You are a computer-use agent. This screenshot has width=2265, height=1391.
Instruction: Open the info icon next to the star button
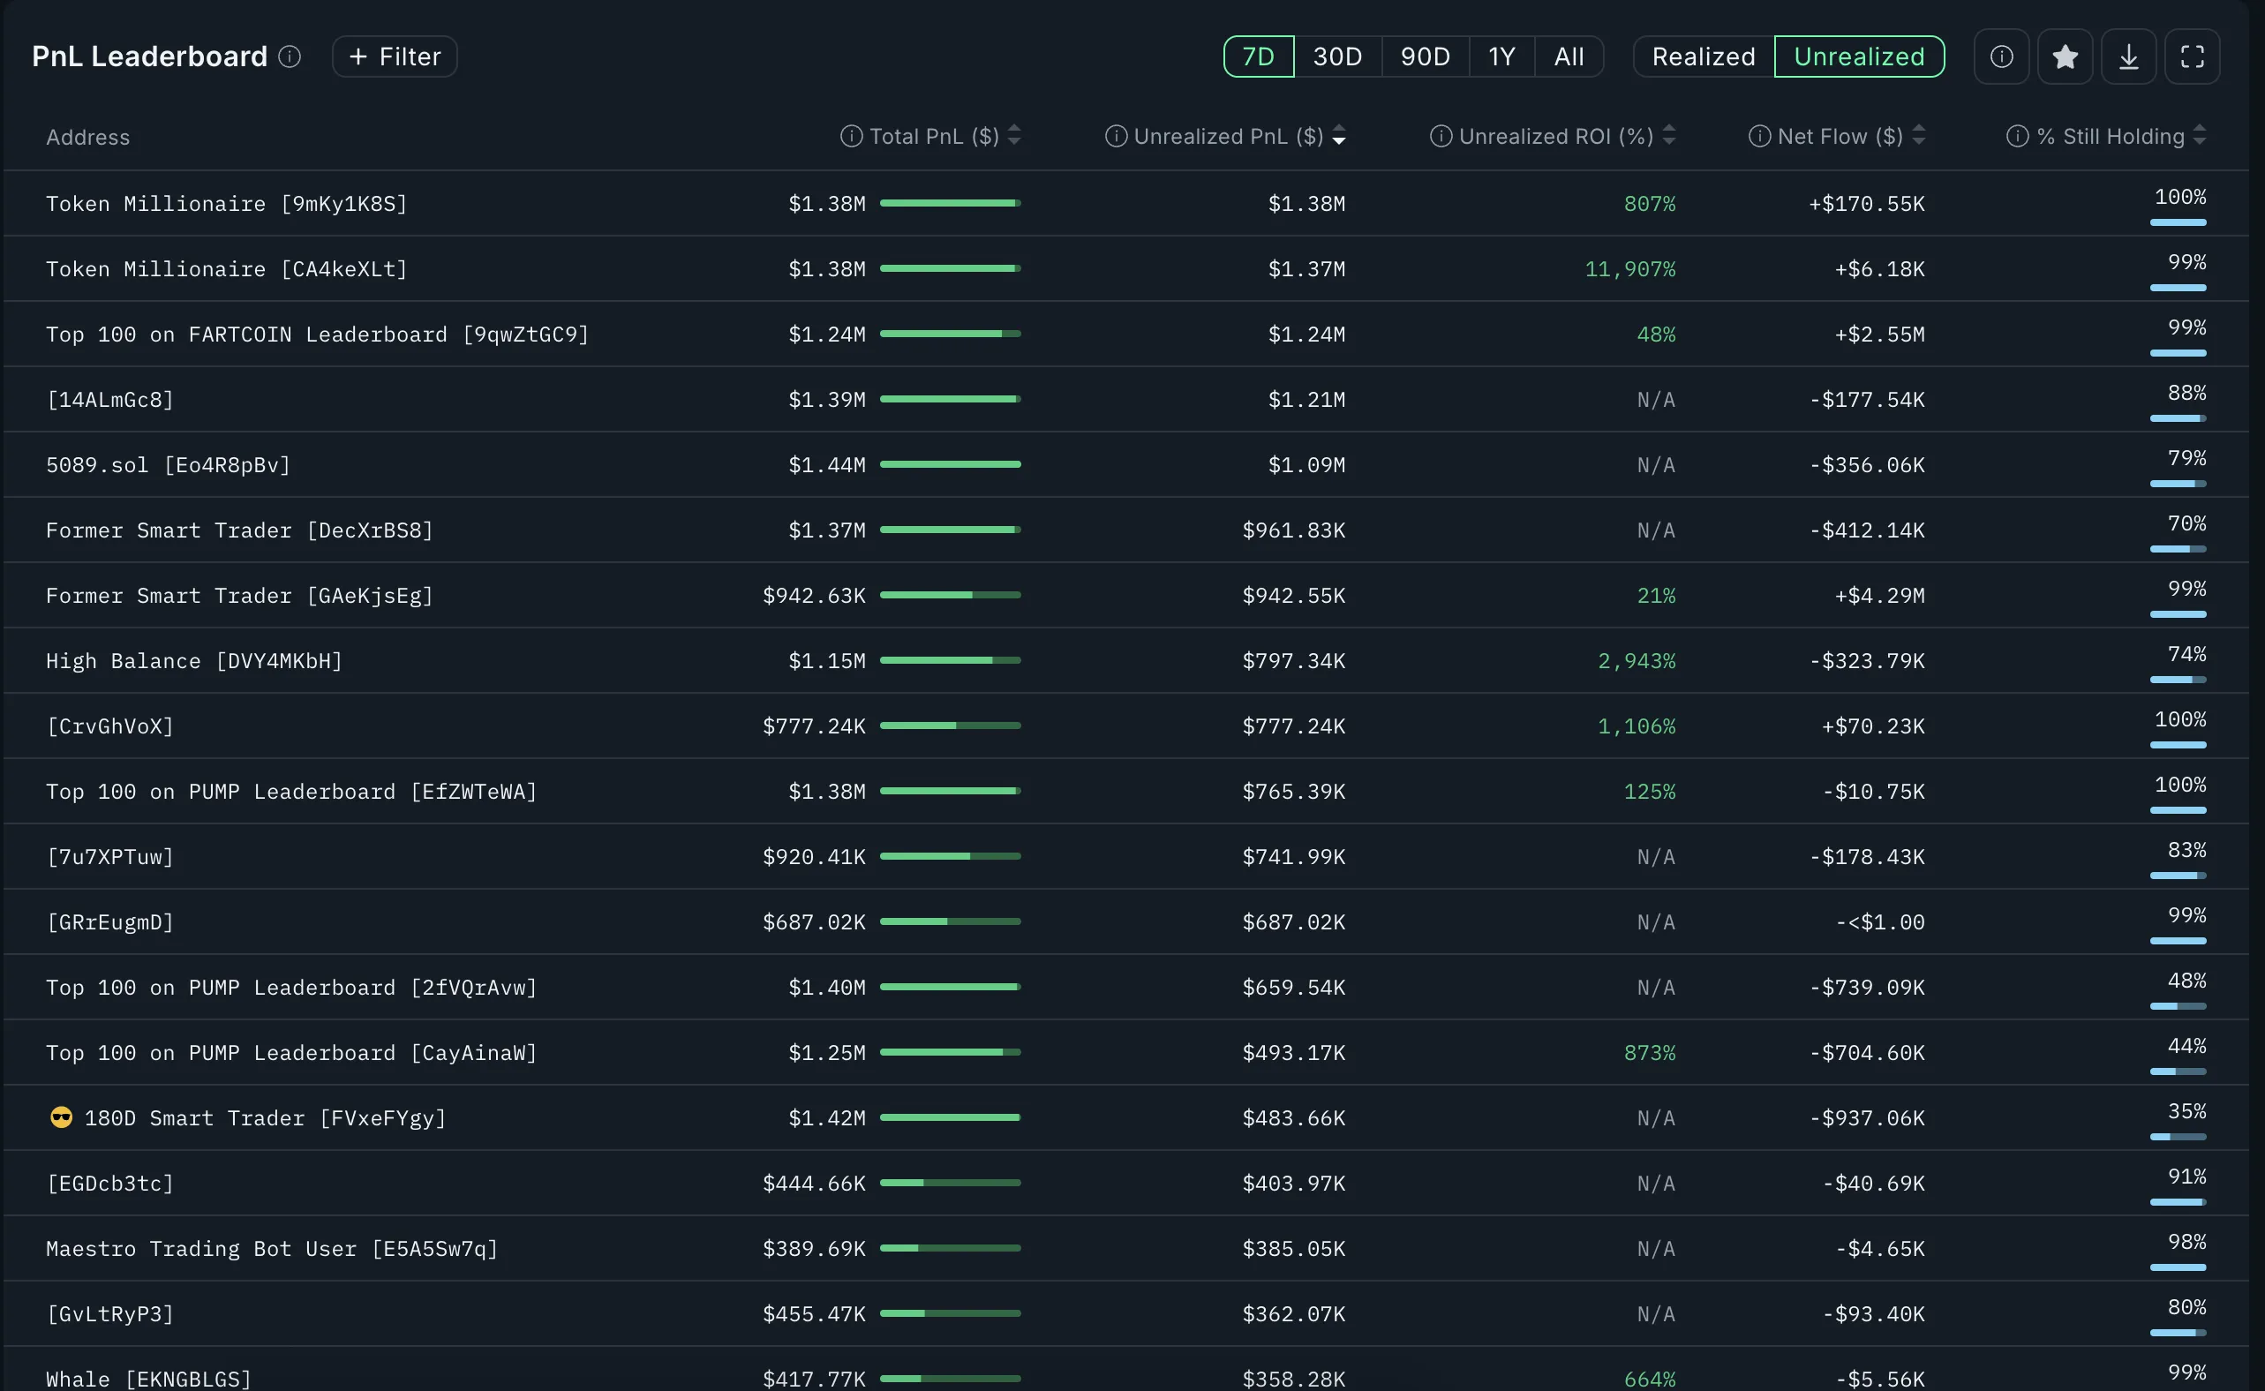pos(2002,56)
